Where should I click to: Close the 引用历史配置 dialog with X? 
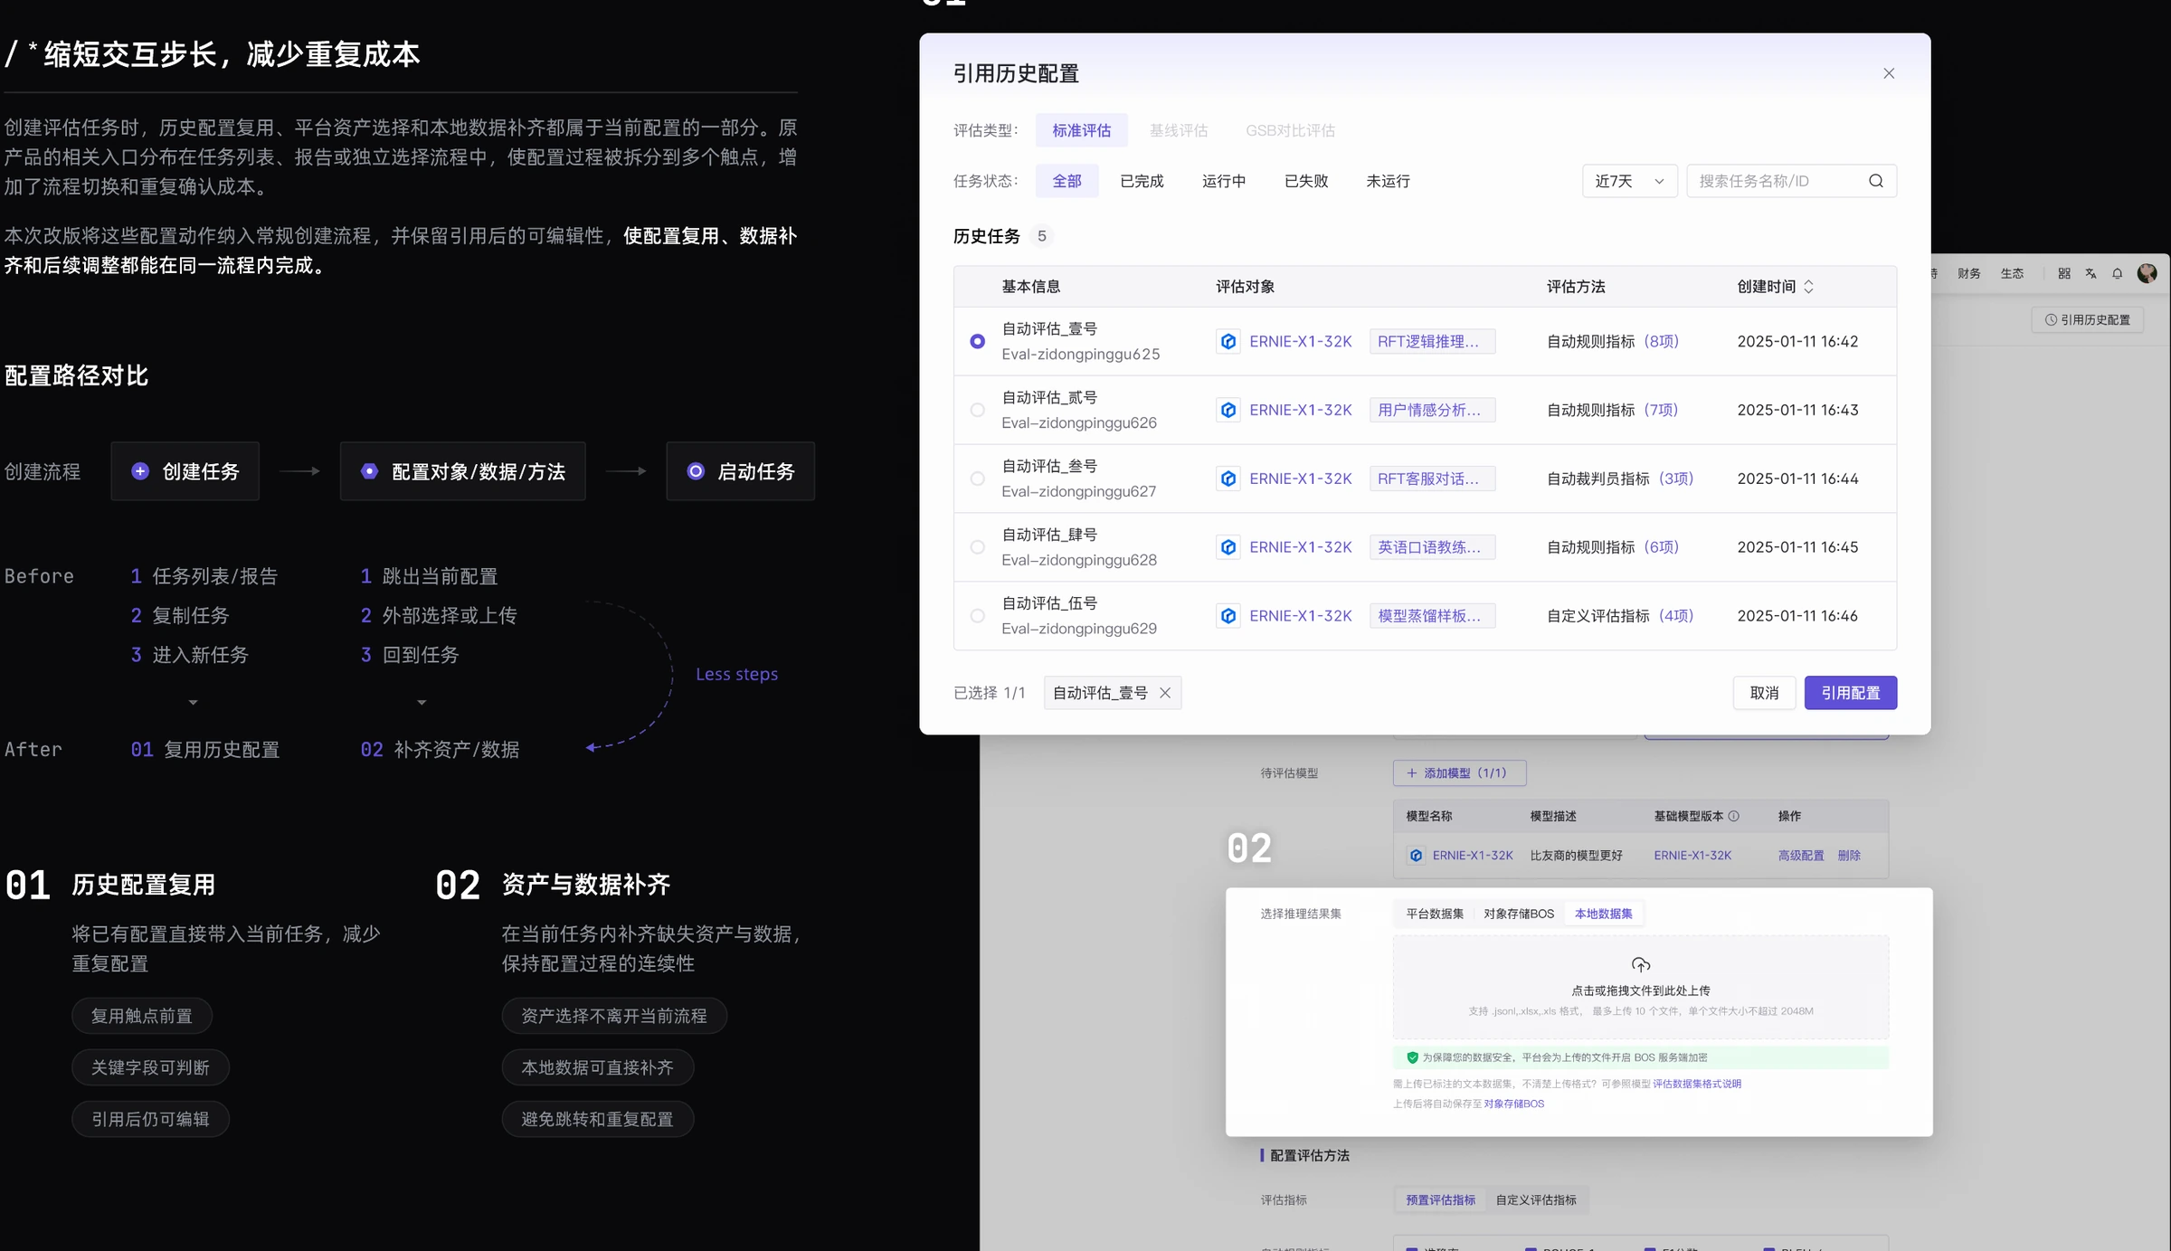1889,73
